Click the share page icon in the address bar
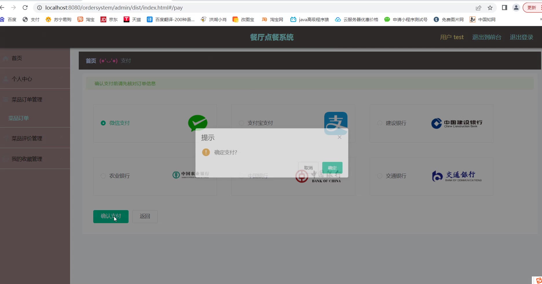 coord(478,8)
